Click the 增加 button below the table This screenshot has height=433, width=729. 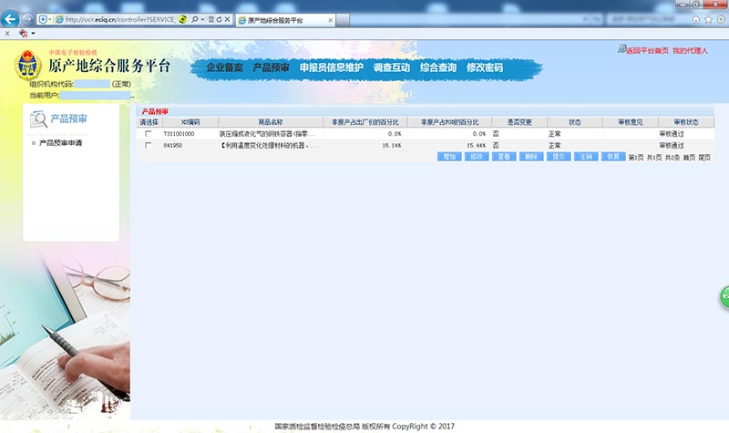pos(448,157)
